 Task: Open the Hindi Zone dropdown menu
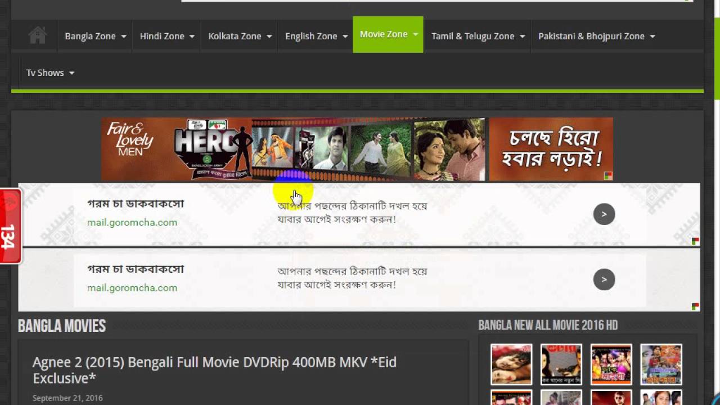167,36
